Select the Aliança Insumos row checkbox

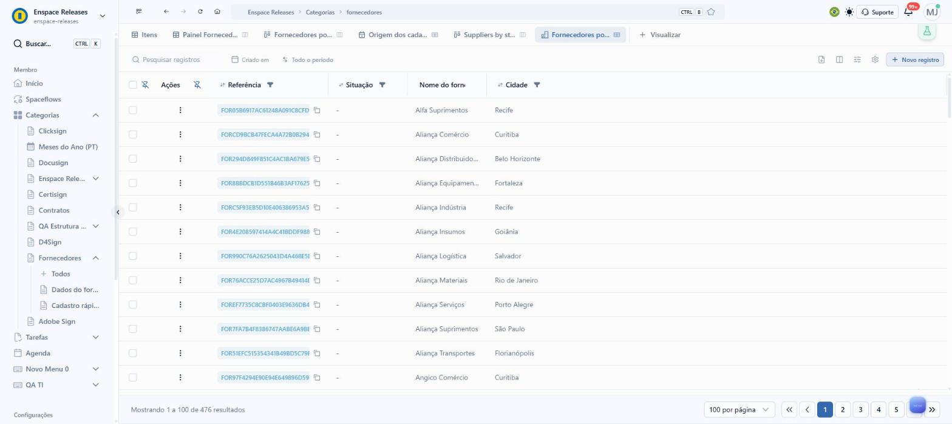click(133, 231)
